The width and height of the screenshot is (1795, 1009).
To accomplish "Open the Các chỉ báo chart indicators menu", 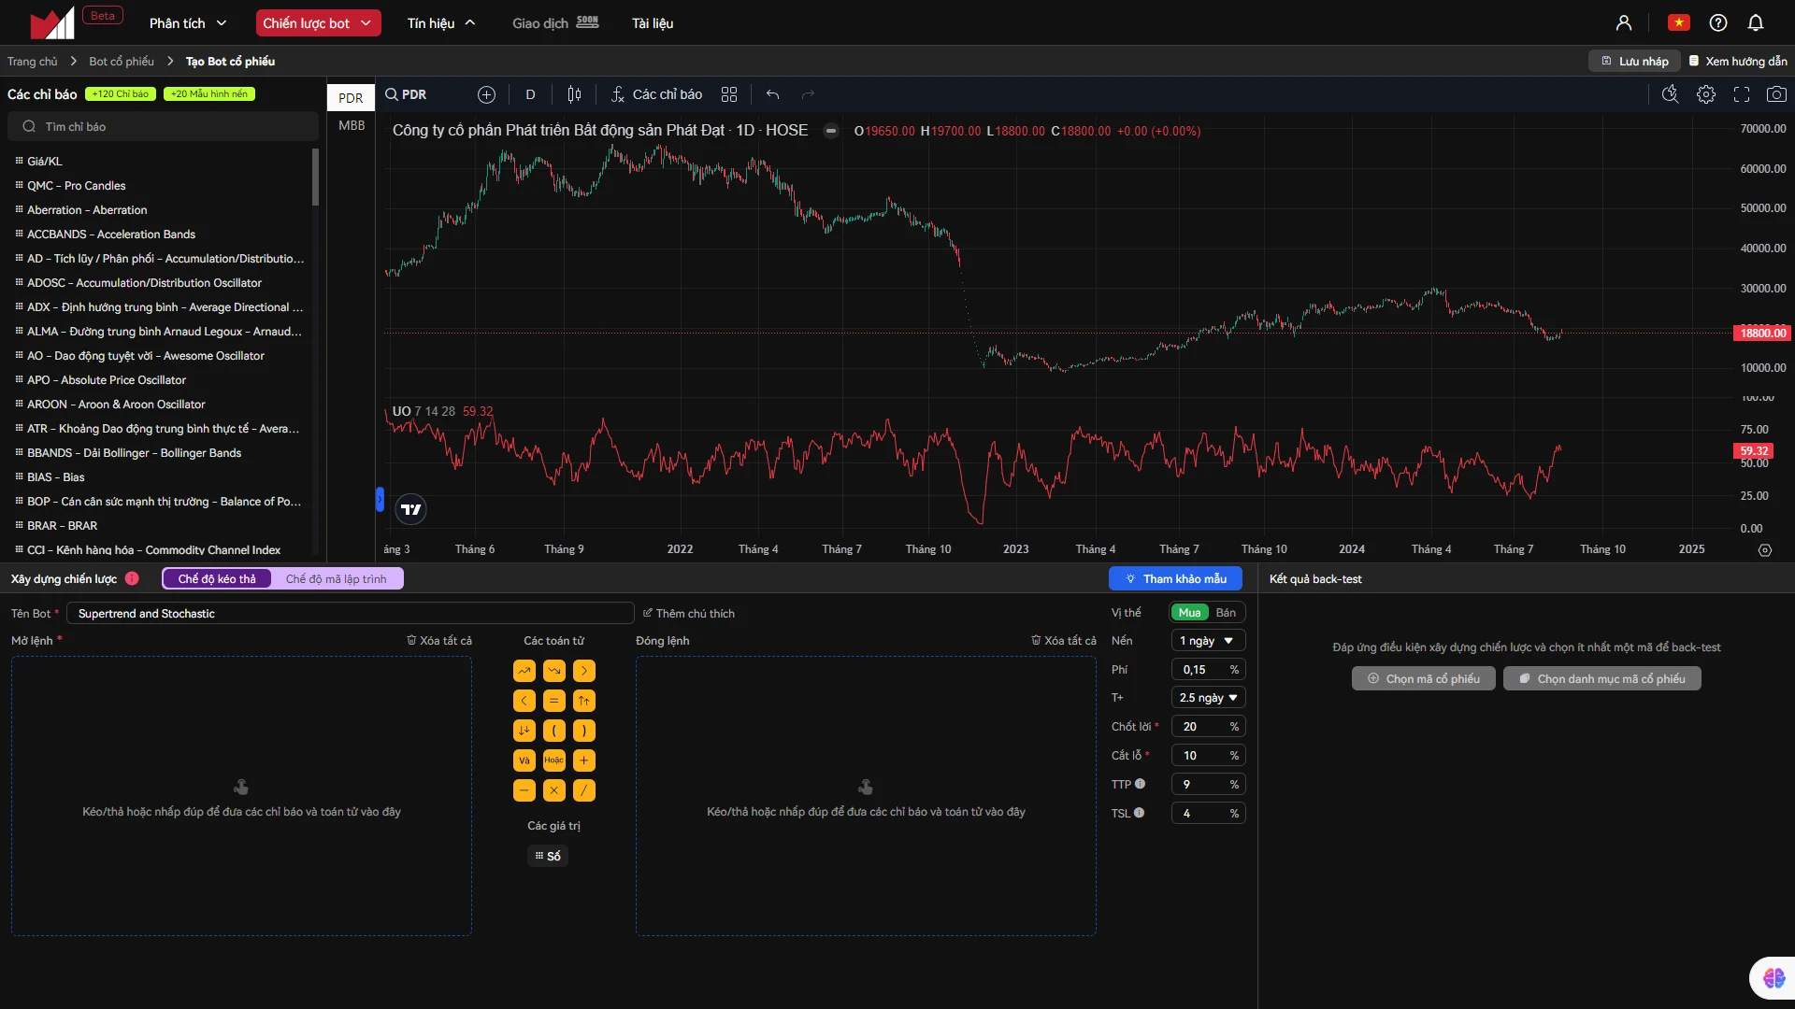I will click(656, 94).
